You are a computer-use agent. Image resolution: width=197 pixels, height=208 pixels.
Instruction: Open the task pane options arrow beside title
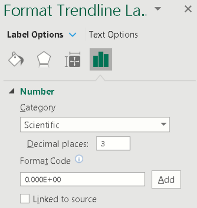tap(158, 8)
